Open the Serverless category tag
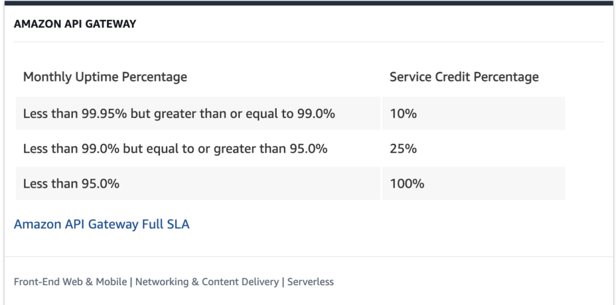616x305 pixels. (310, 282)
